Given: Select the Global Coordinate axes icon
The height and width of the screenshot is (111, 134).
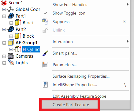Looking at the screenshot, I should pyautogui.click(x=11, y=9).
